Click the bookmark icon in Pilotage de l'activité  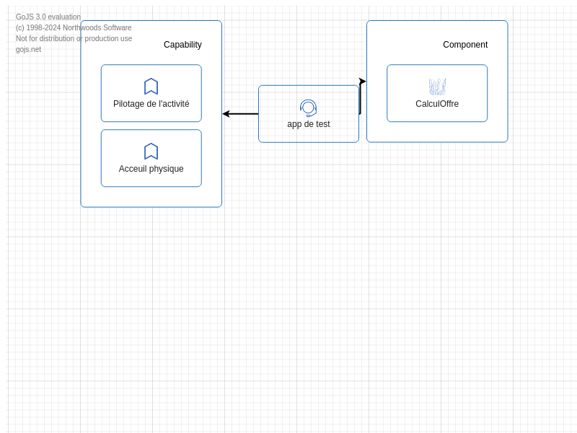[x=151, y=87]
